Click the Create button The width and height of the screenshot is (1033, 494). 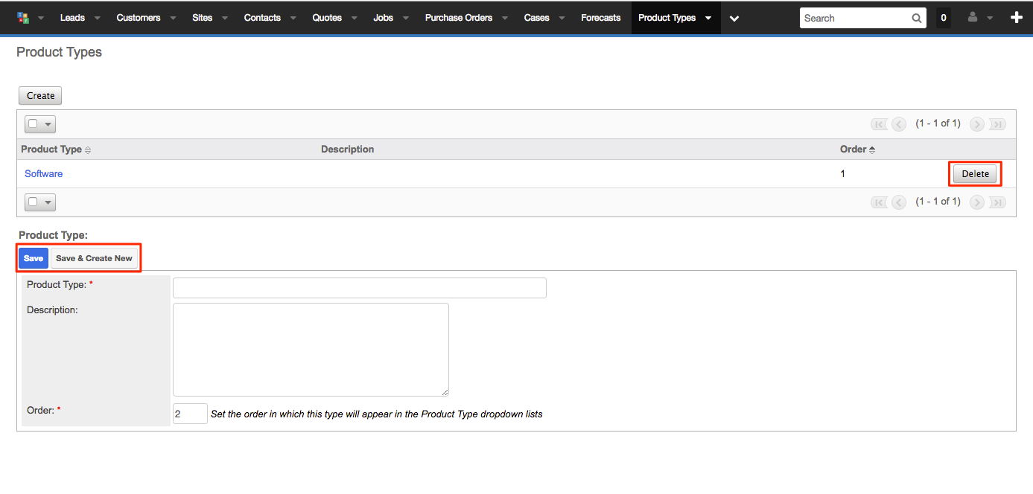coord(40,95)
